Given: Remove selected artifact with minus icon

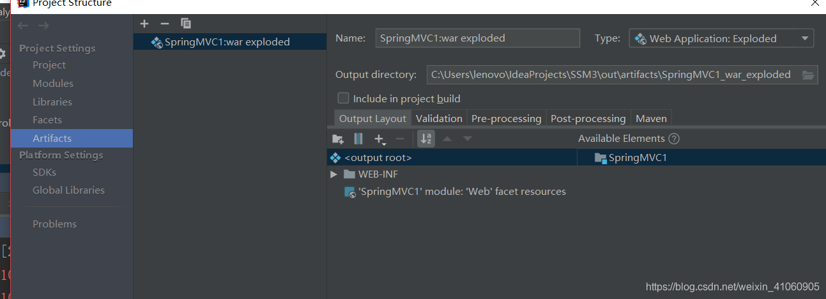Looking at the screenshot, I should coord(165,24).
